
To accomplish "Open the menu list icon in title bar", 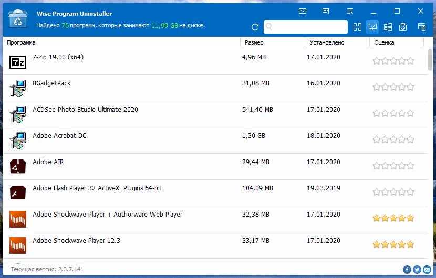I will click(x=350, y=11).
